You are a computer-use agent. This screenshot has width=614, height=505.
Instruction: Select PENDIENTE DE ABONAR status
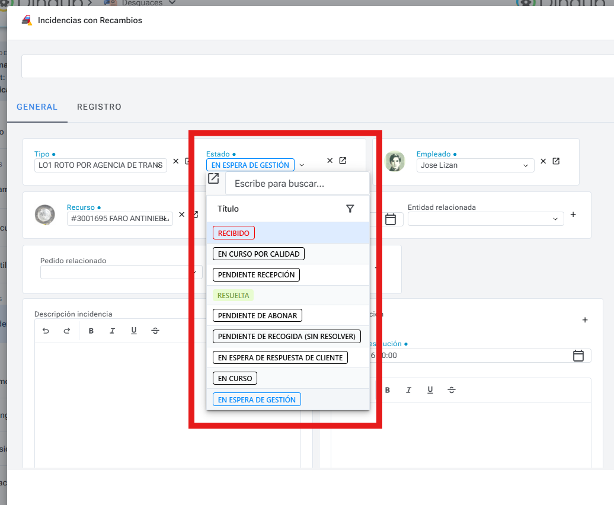(257, 315)
